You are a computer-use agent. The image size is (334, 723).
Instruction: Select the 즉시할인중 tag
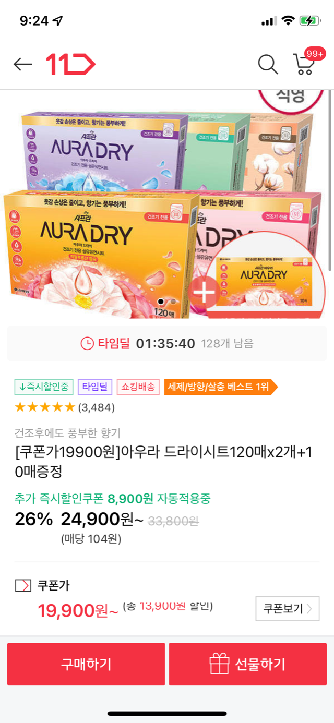(x=44, y=387)
